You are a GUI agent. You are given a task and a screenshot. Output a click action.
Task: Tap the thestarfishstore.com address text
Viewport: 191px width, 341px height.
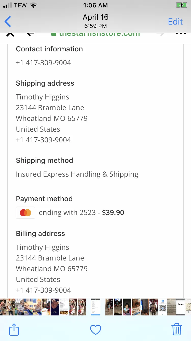pos(99,34)
